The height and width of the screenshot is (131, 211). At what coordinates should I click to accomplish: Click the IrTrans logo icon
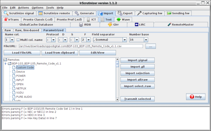tap(6, 20)
